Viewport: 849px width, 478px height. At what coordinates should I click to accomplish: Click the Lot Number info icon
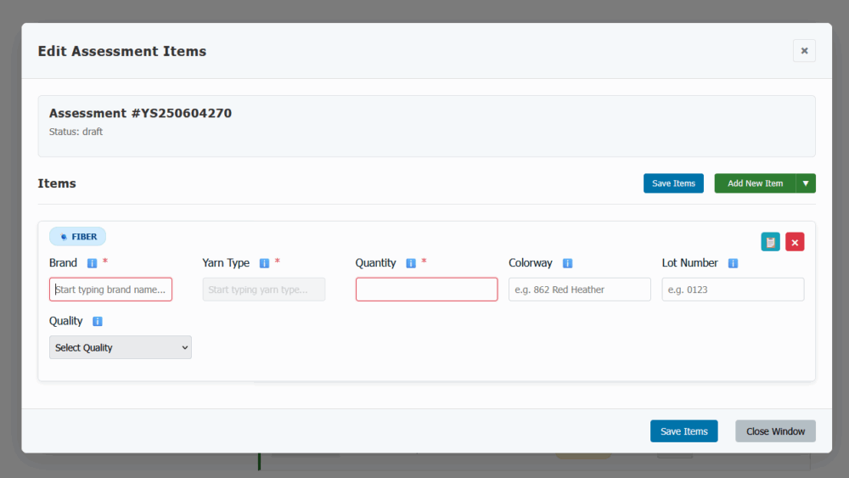click(x=733, y=263)
